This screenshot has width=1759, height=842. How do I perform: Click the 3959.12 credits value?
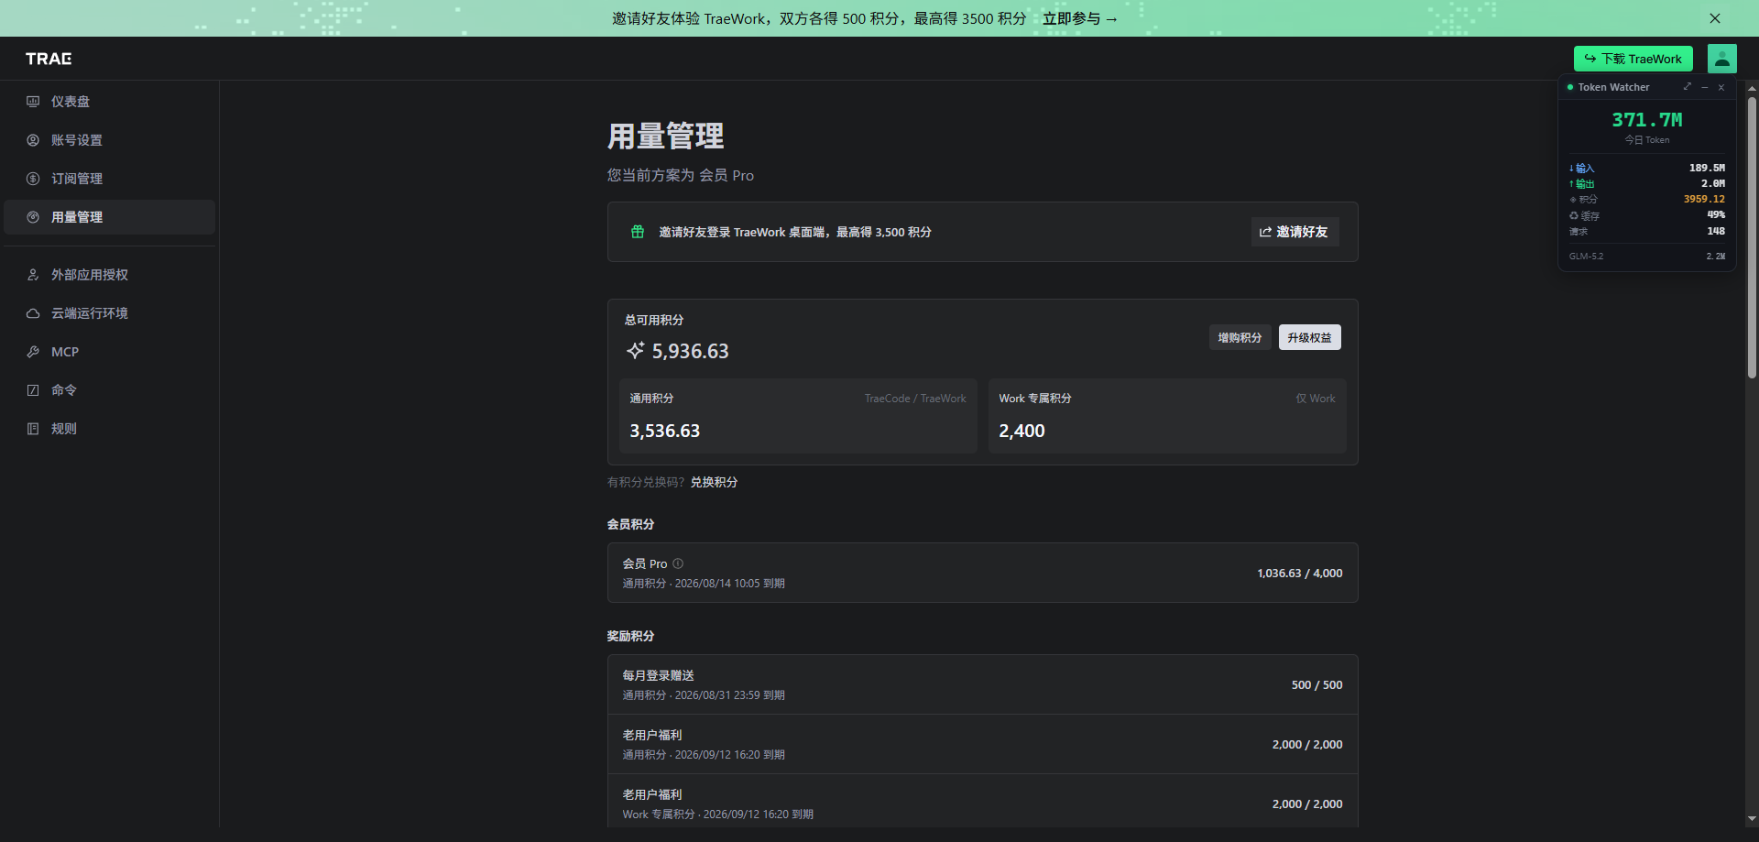(1704, 199)
